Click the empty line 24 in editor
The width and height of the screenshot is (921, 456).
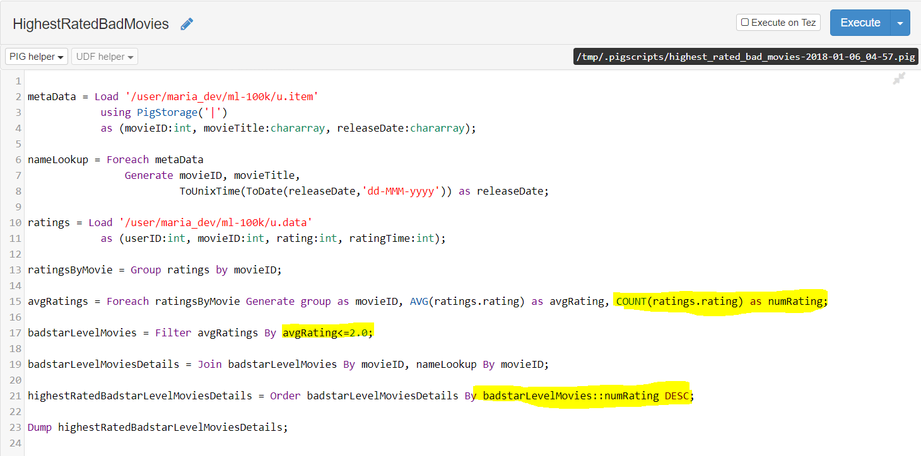467,443
